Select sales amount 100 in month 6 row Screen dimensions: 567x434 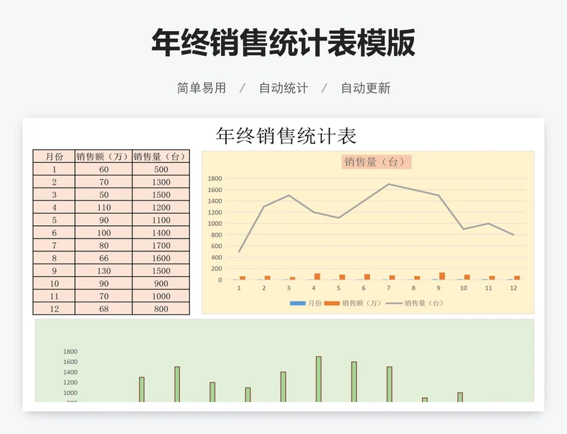pyautogui.click(x=103, y=232)
